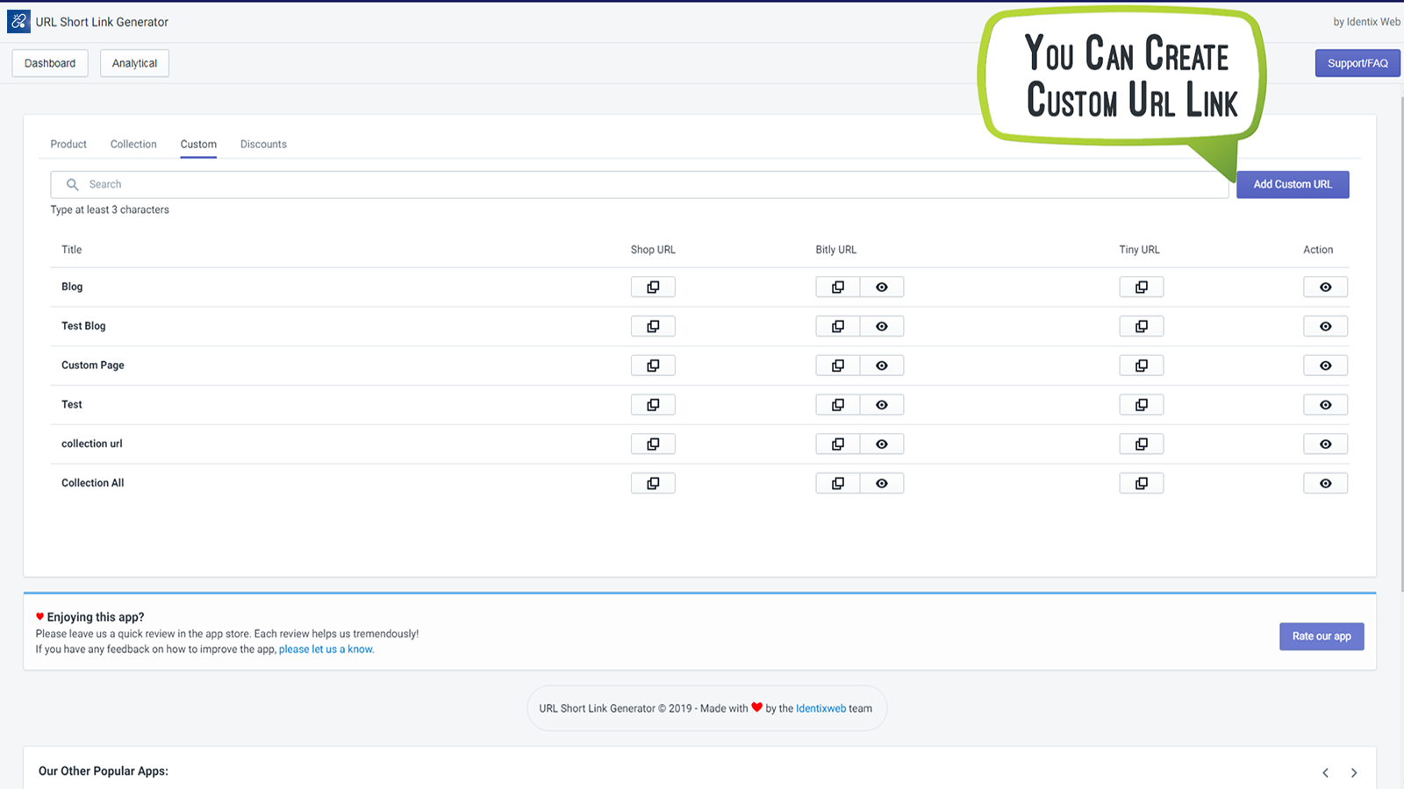1404x789 pixels.
Task: Copy the Bitly URL for Test Blog
Action: pyautogui.click(x=836, y=325)
